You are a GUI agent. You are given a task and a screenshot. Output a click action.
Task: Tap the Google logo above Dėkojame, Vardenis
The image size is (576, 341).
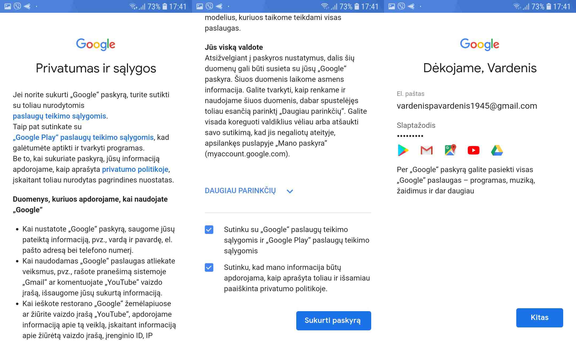coord(479,44)
